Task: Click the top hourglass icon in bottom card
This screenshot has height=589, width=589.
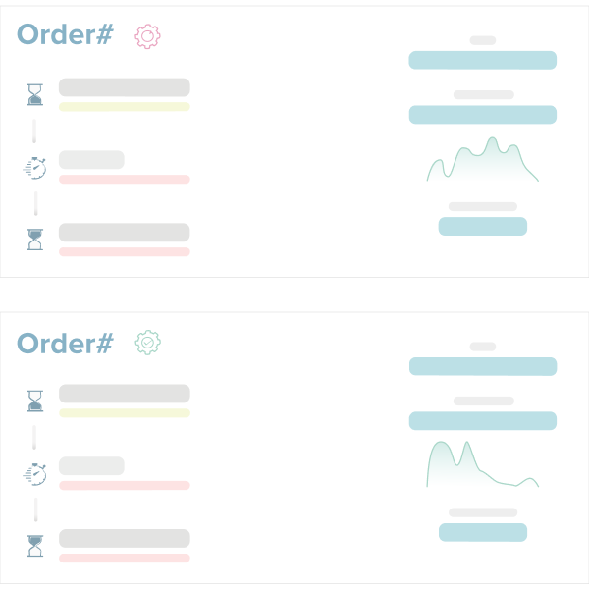Action: pyautogui.click(x=35, y=402)
